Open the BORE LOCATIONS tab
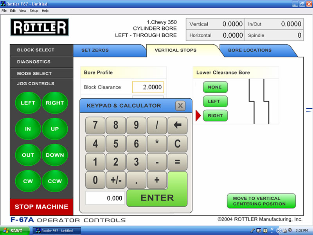The image size is (313, 235). coord(250,51)
